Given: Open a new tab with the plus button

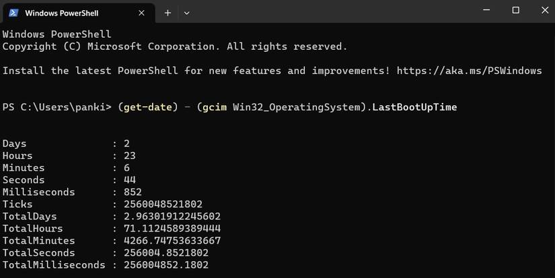Looking at the screenshot, I should tap(168, 13).
